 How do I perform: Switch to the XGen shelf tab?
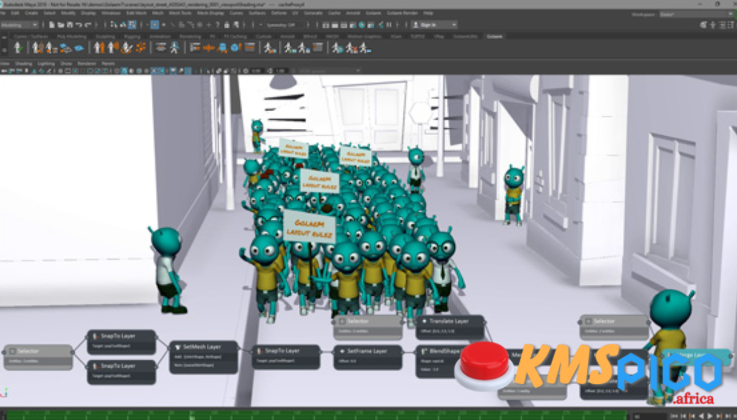(396, 36)
